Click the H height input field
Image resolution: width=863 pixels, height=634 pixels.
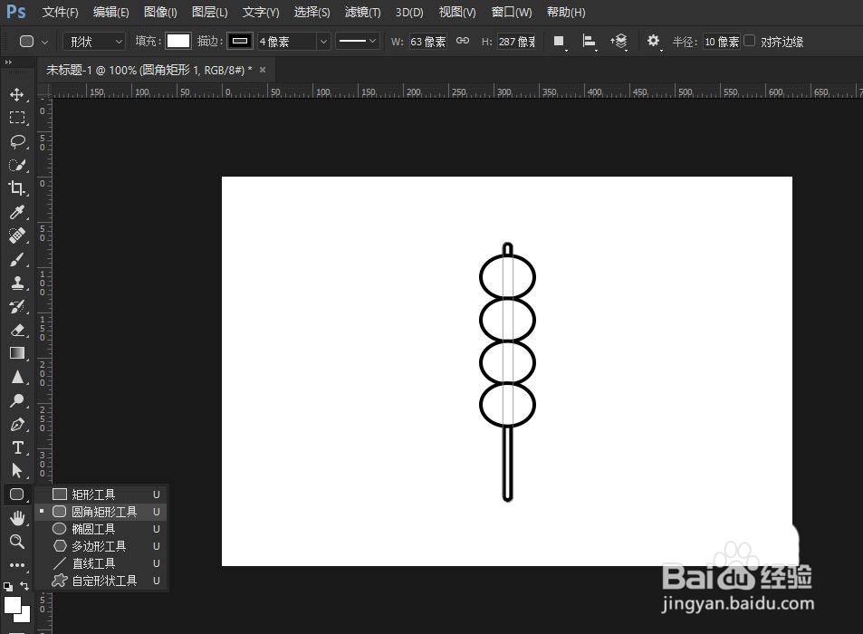point(516,42)
